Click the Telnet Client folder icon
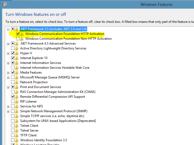Screen dimensions: 194x145 click(17, 126)
